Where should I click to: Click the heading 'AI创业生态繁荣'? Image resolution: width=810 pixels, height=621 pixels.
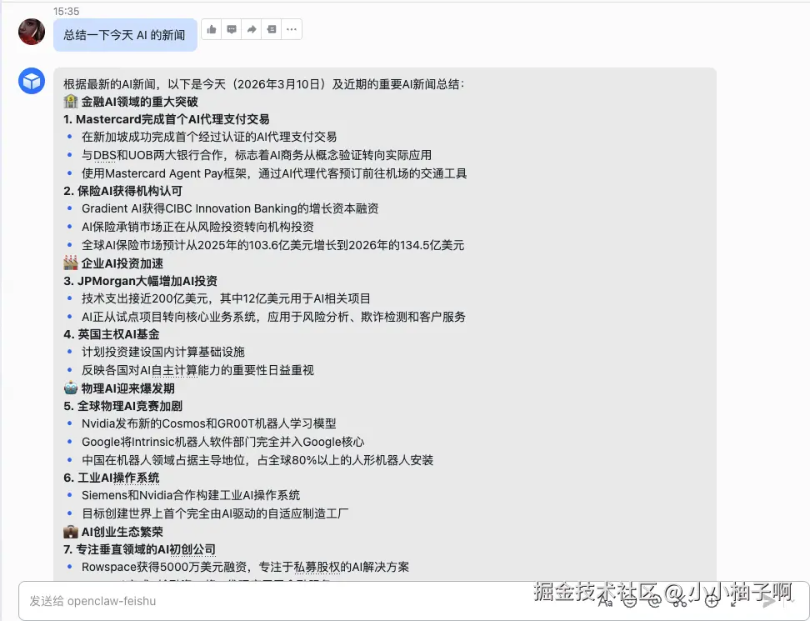122,532
